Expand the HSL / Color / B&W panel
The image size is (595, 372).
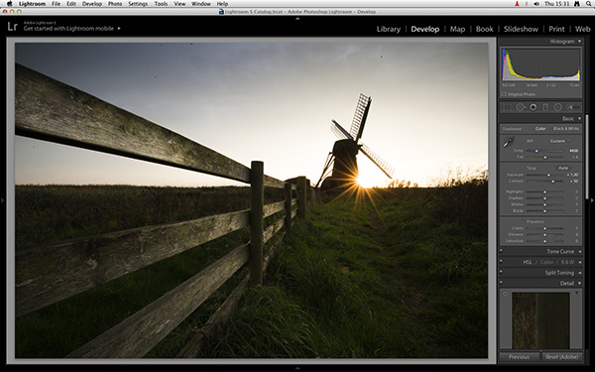[x=580, y=262]
